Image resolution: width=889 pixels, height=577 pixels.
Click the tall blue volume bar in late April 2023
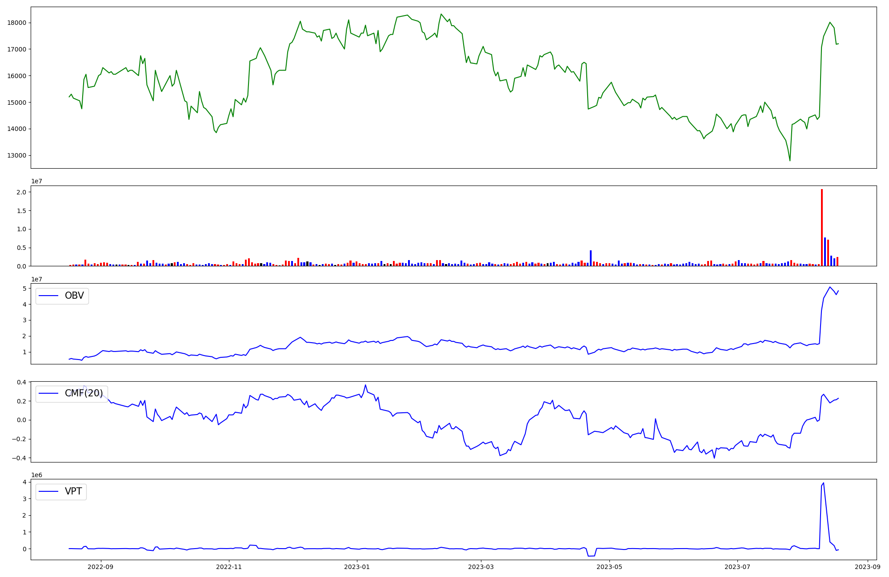pos(591,258)
